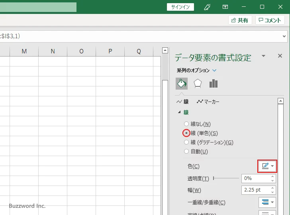Collapse the 線 section

click(x=179, y=112)
